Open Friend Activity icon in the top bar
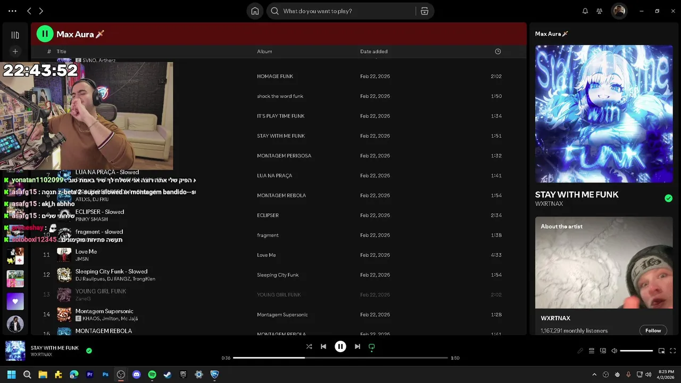 (x=600, y=11)
